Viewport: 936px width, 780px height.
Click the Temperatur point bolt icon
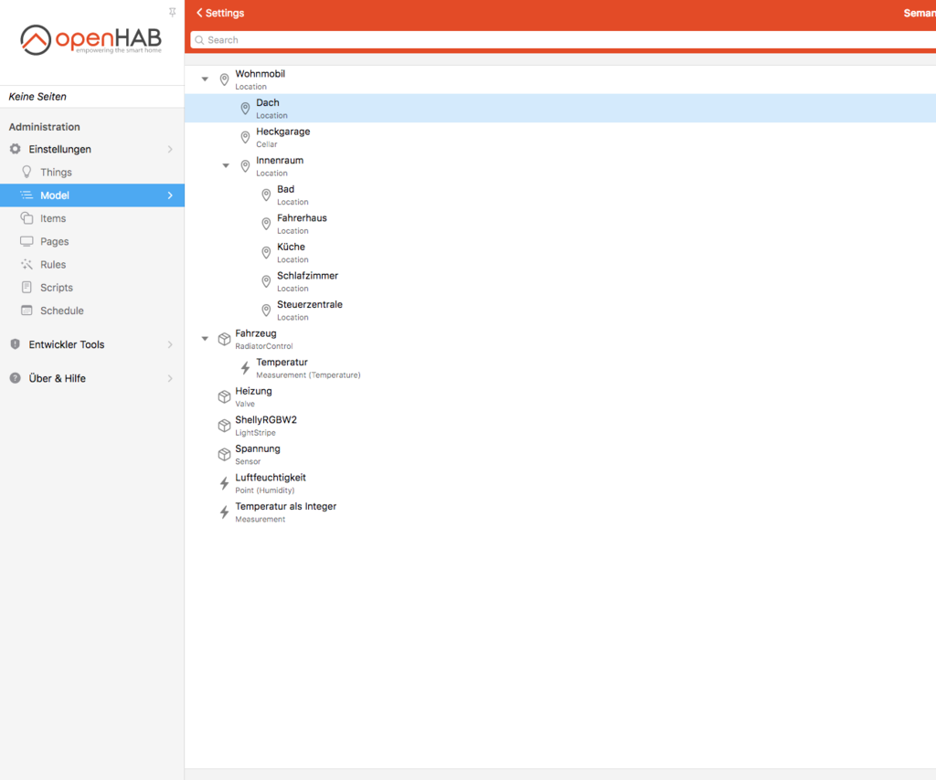tap(245, 367)
